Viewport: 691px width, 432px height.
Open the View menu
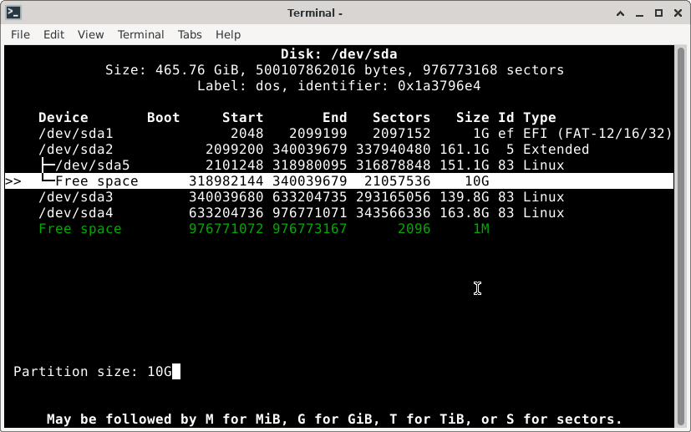(x=90, y=34)
